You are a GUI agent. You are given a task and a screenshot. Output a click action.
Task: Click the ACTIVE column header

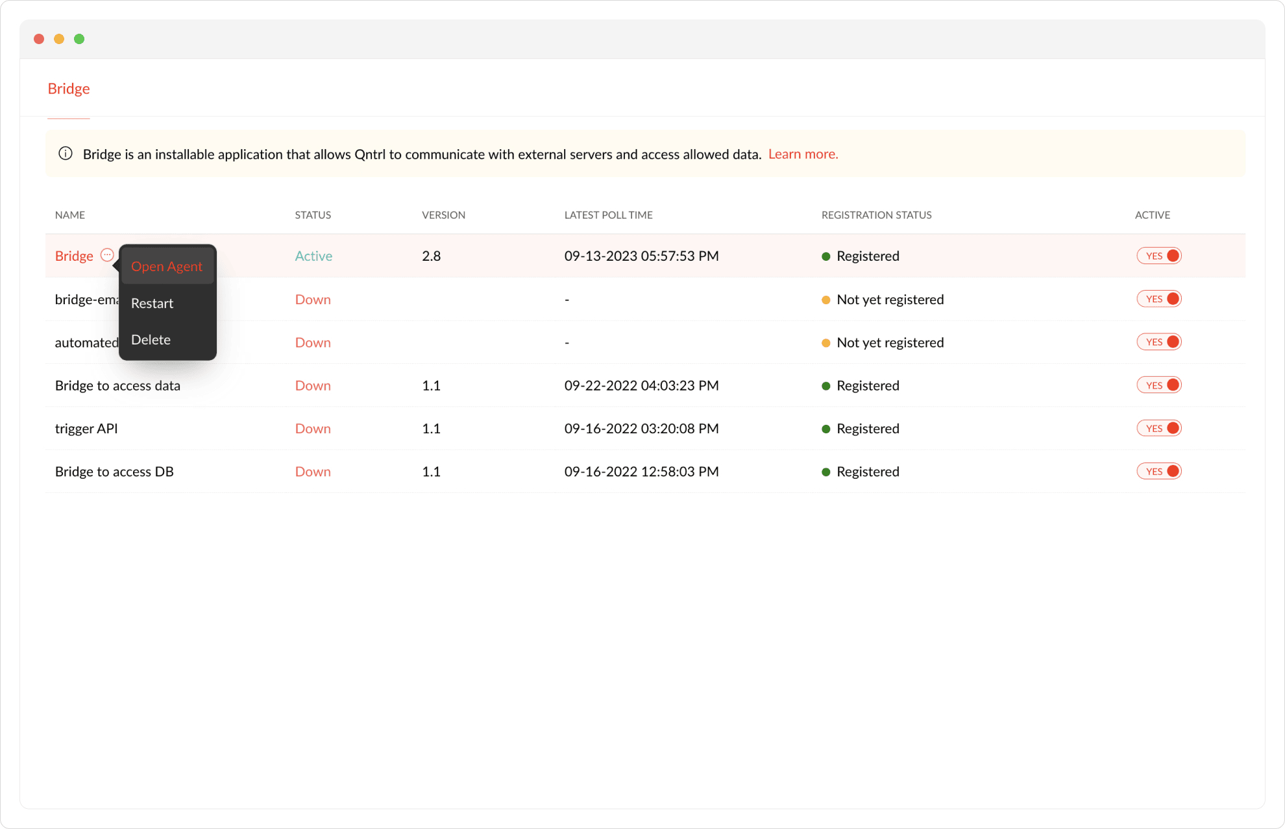[x=1153, y=215]
